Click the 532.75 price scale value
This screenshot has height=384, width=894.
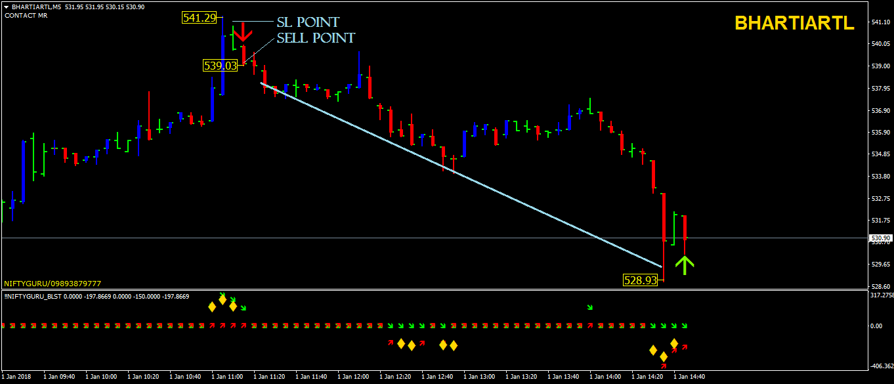click(x=880, y=198)
